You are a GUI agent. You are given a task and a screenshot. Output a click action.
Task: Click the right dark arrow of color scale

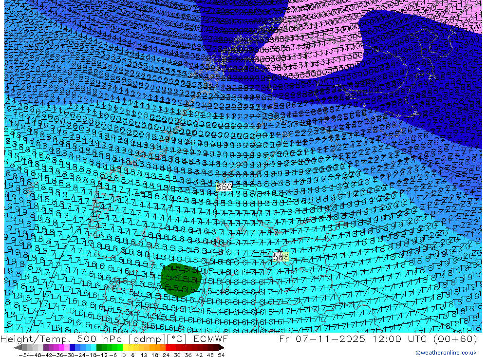(221, 348)
